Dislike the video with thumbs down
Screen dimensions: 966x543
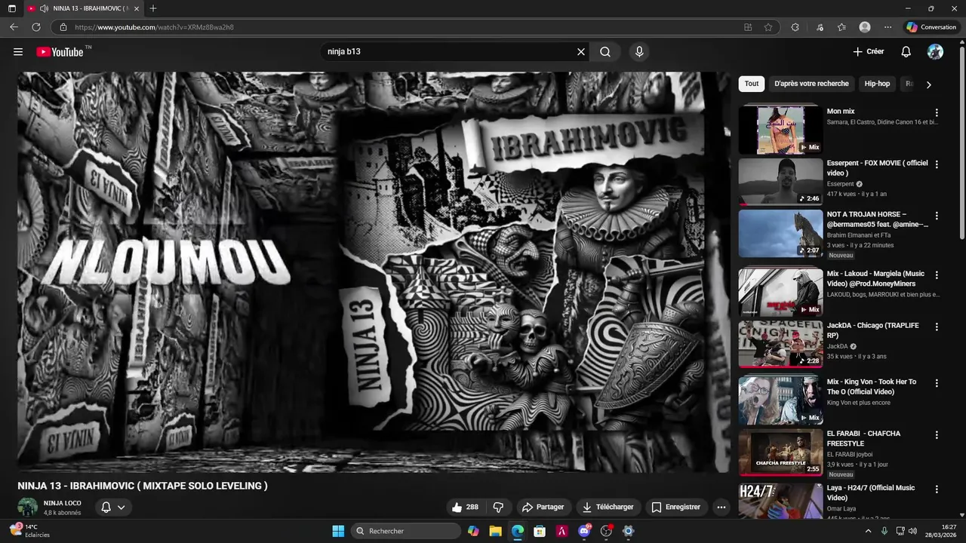[x=498, y=508]
